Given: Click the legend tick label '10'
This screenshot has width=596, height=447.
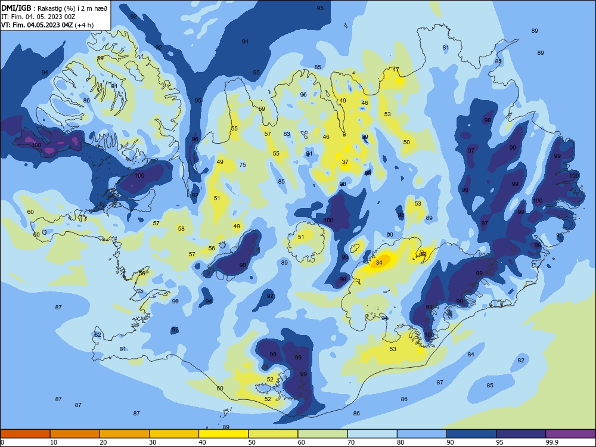Looking at the screenshot, I should click(x=54, y=442).
